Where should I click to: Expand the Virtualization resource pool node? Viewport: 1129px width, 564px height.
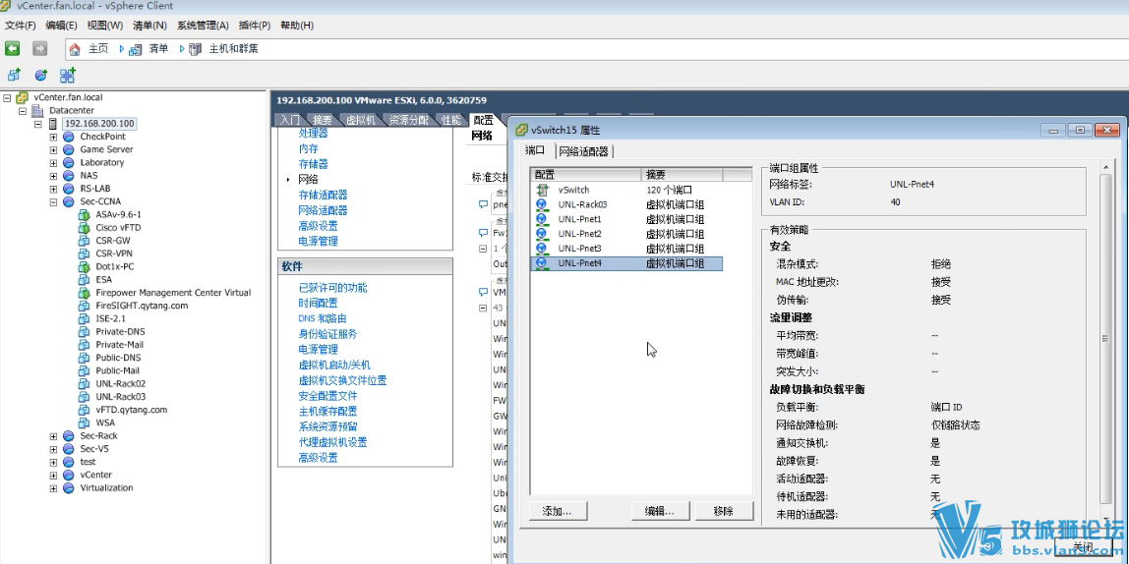(54, 487)
